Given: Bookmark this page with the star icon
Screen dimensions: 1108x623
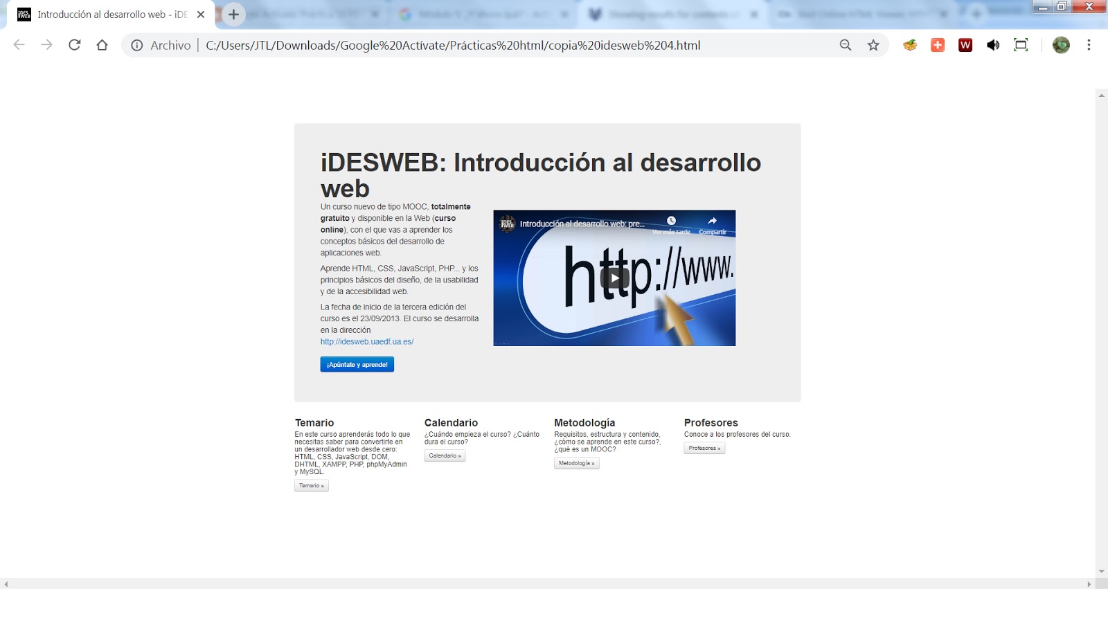Looking at the screenshot, I should 873,45.
